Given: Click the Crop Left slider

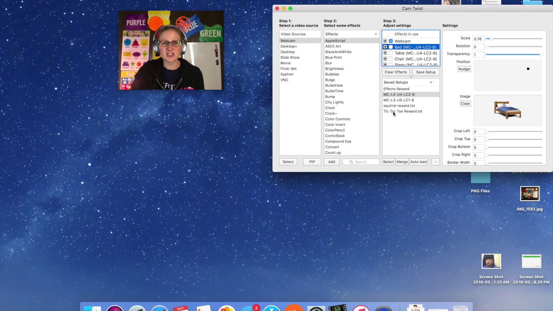Looking at the screenshot, I should point(514,131).
